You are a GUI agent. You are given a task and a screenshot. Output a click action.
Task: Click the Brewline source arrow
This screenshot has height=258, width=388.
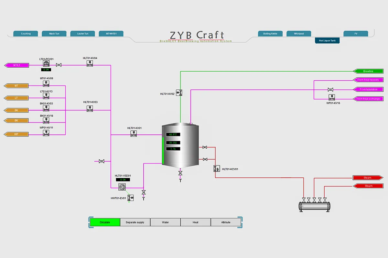(368, 71)
